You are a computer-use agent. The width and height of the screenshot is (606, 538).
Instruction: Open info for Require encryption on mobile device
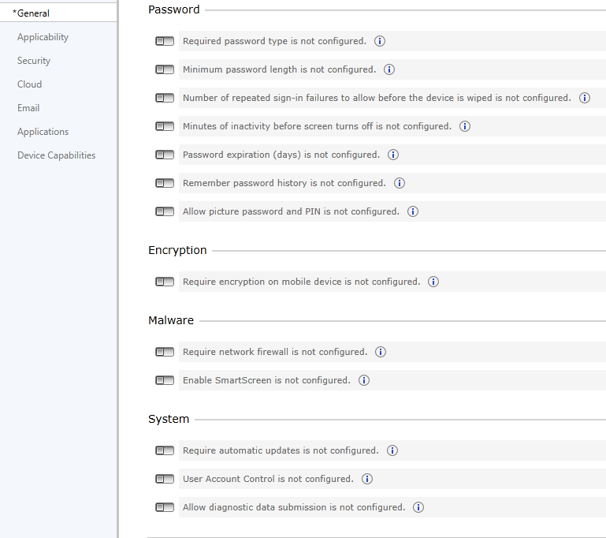(433, 282)
